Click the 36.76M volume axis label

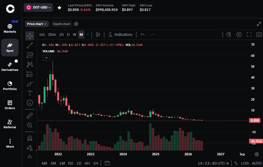(x=256, y=141)
